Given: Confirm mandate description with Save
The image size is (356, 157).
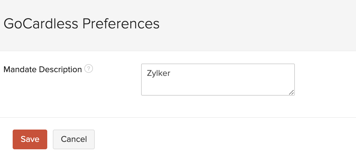Looking at the screenshot, I should [x=30, y=139].
